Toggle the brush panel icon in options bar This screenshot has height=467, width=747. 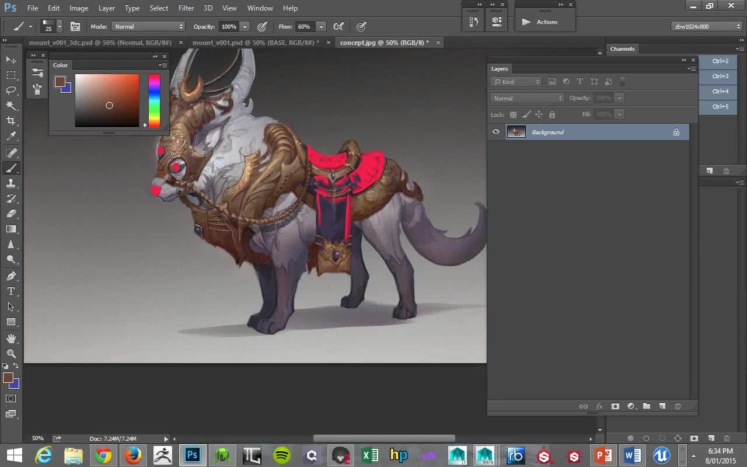point(75,26)
